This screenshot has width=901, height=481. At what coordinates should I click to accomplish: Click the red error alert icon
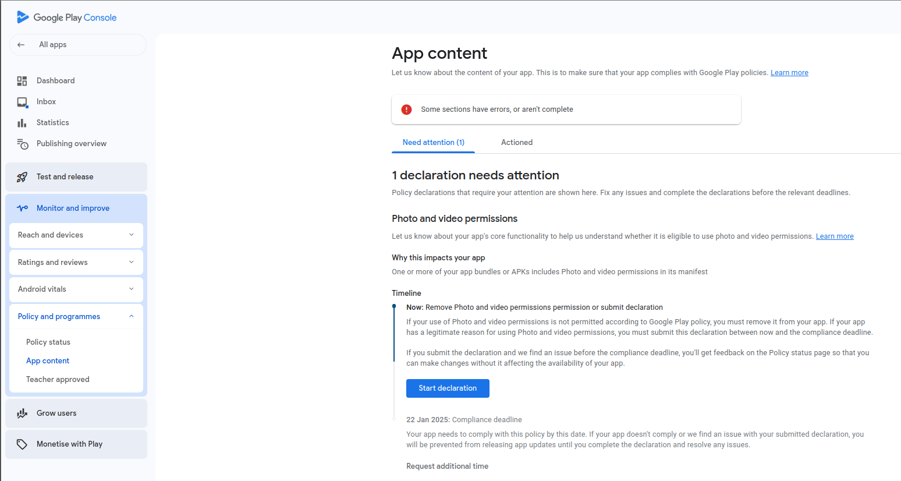coord(407,109)
